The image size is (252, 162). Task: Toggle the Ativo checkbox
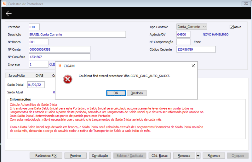click(x=232, y=27)
